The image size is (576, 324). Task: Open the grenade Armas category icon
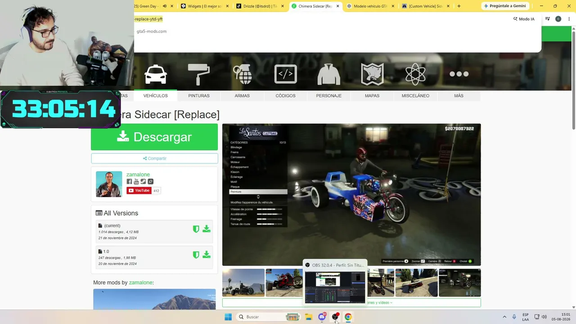(x=242, y=74)
